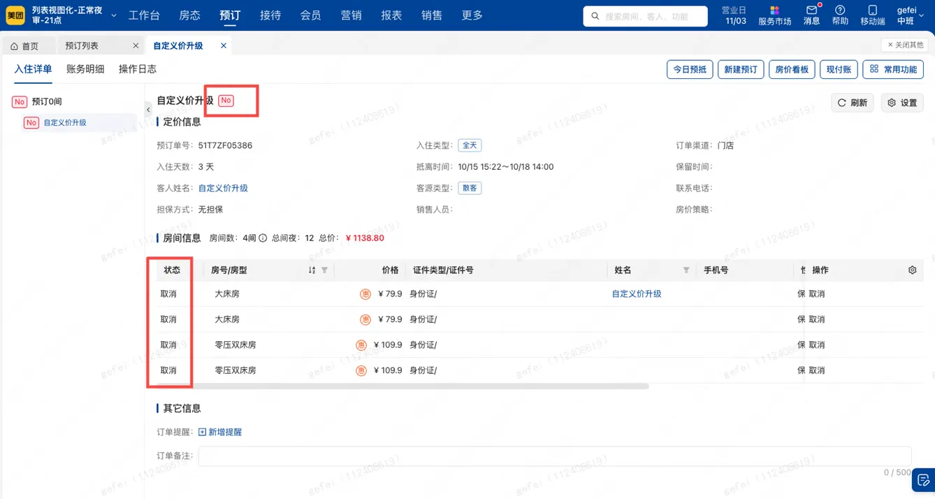The height and width of the screenshot is (499, 935).
Task: Open the 姓名 column filter funnel
Action: pyautogui.click(x=686, y=270)
